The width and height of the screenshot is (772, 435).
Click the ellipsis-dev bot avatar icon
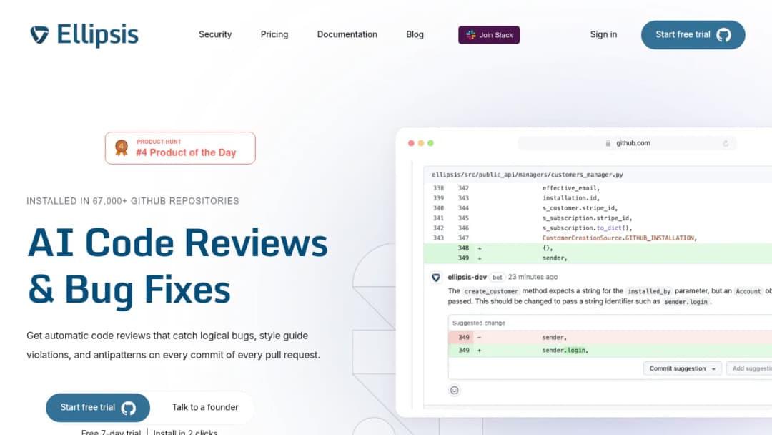click(436, 278)
